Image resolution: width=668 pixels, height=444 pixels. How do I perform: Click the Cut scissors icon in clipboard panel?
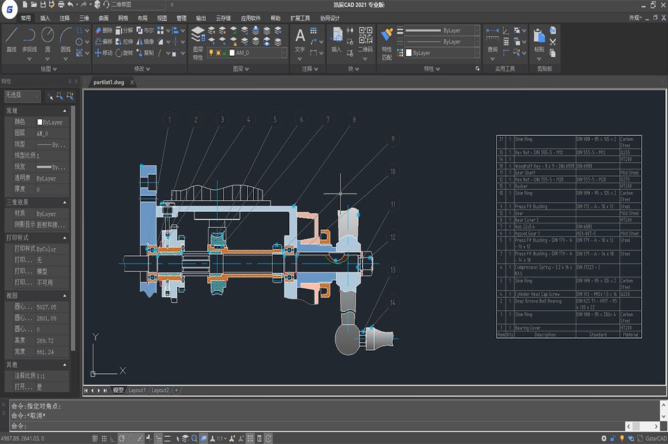click(x=552, y=42)
